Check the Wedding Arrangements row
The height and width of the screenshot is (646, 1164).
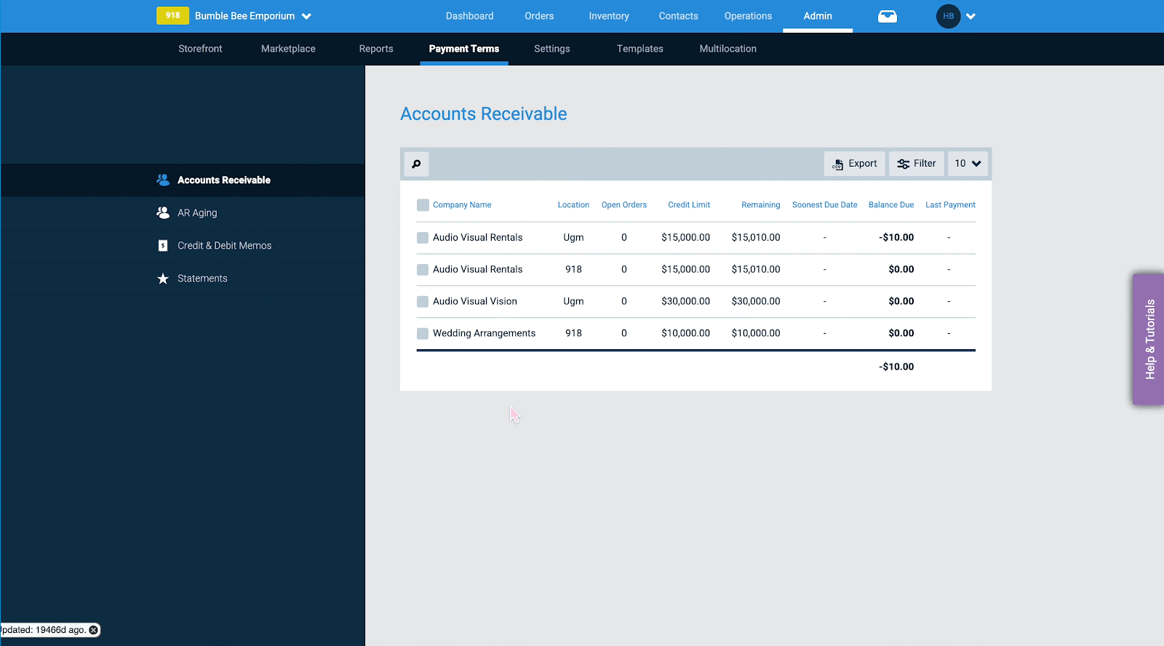tap(423, 333)
